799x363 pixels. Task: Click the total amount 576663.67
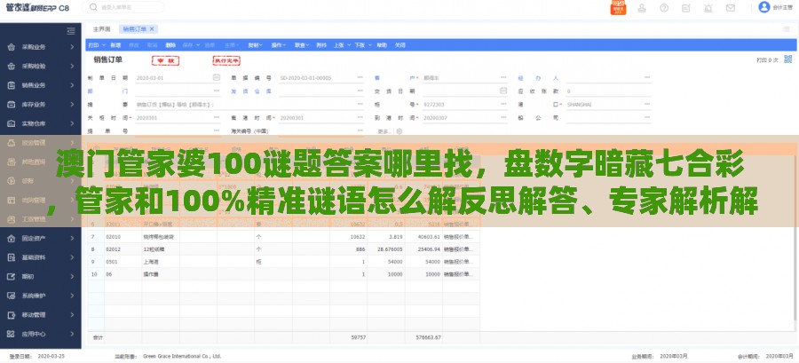(429, 337)
